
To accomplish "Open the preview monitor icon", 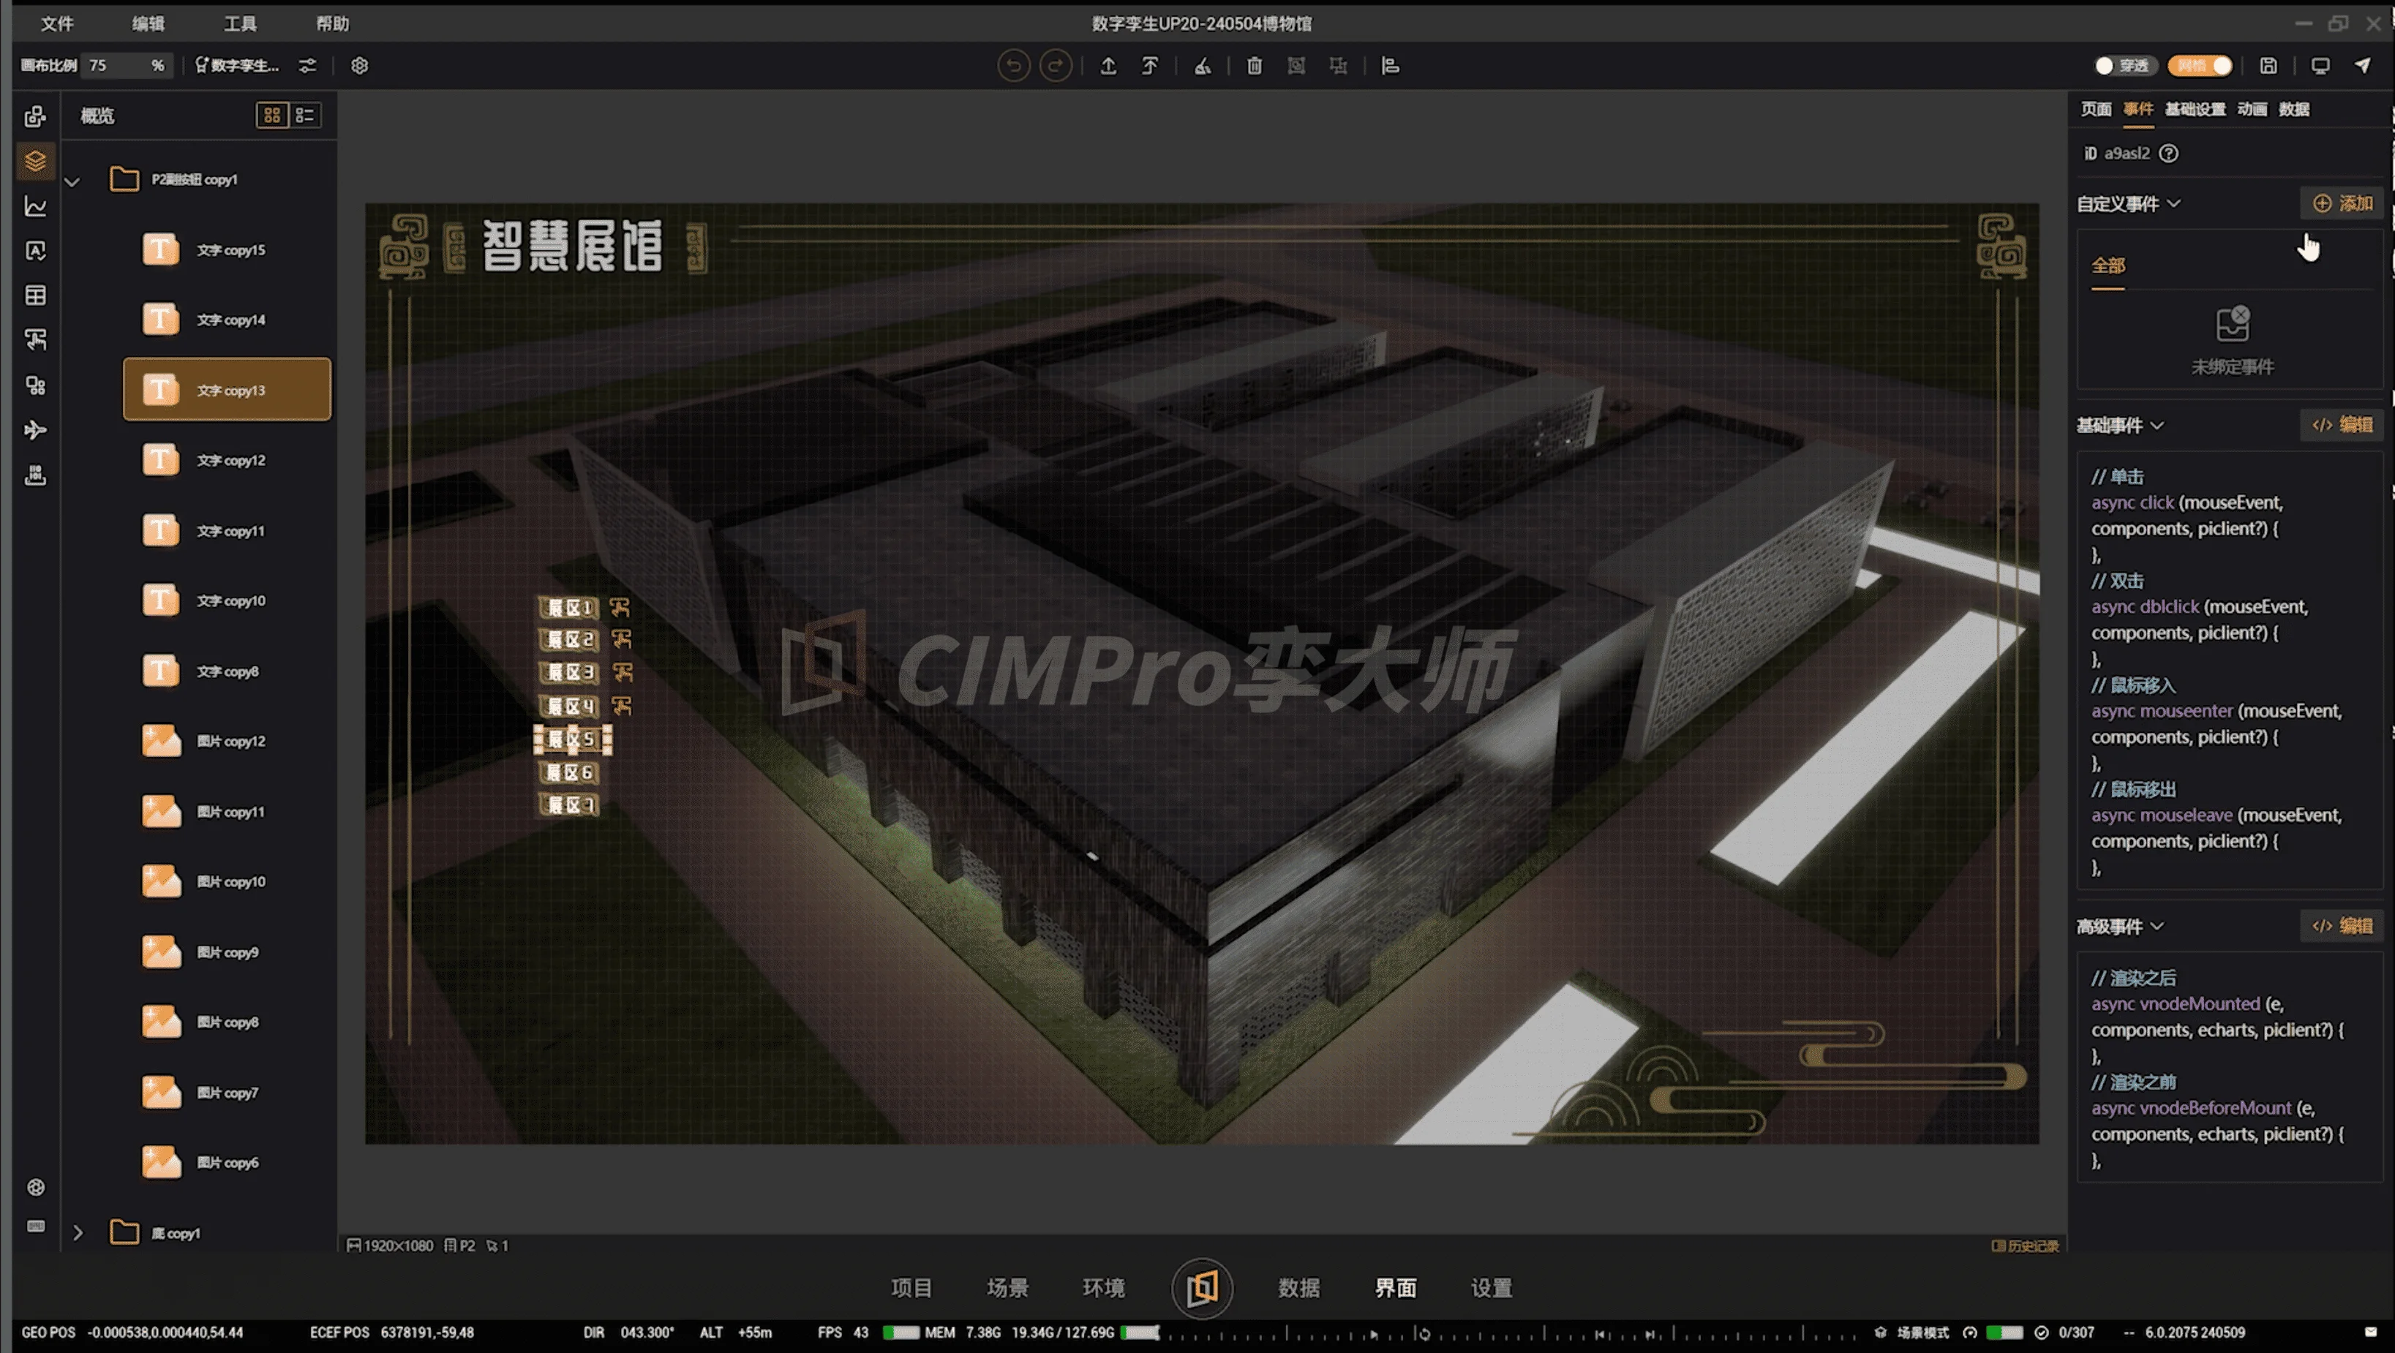I will (x=2320, y=66).
